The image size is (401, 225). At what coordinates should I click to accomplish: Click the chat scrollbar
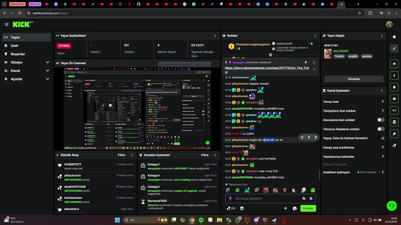pyautogui.click(x=320, y=175)
